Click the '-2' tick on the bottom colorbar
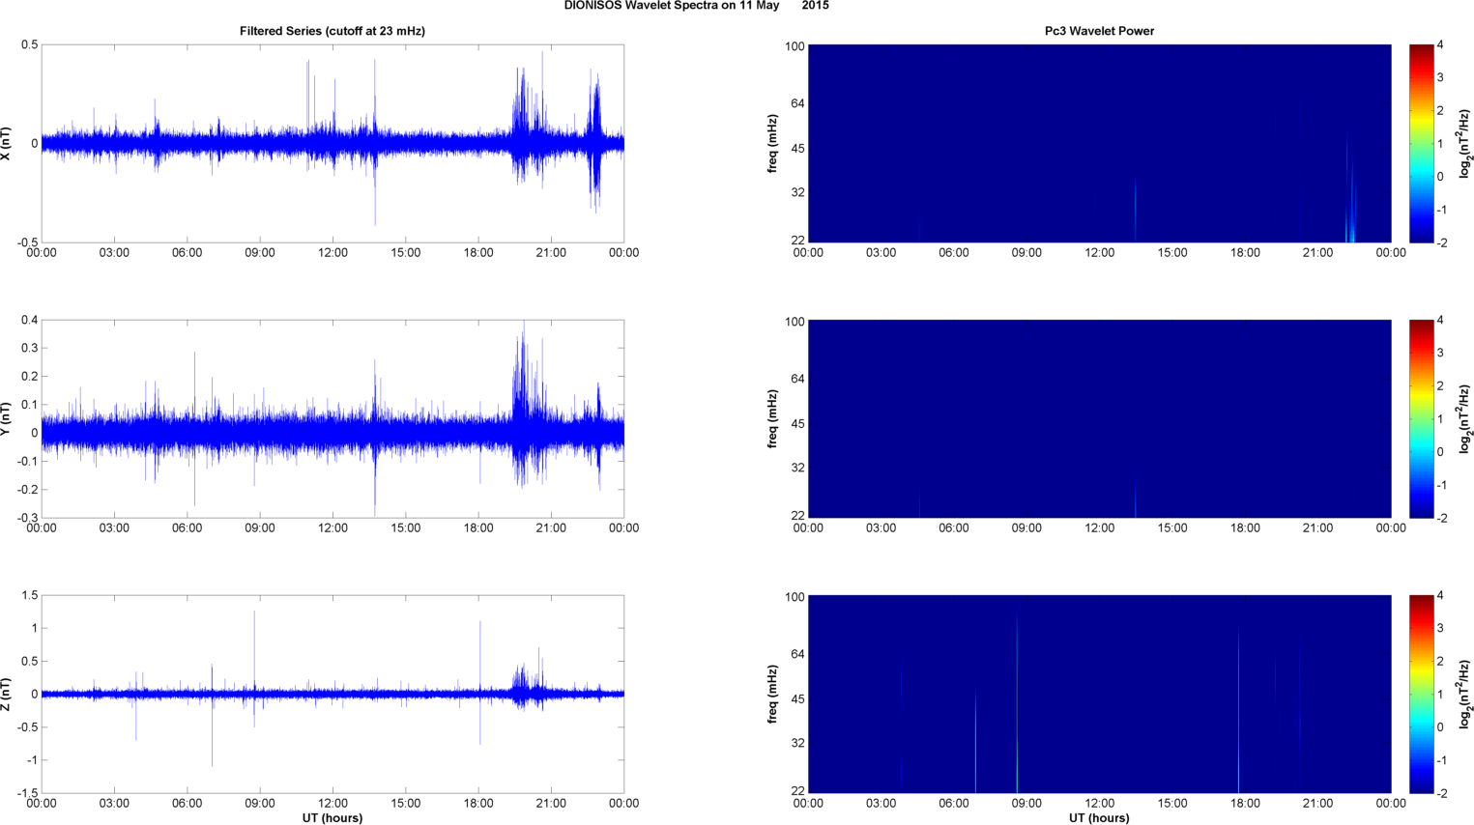Screen dimensions: 1474x825 pos(1441,793)
